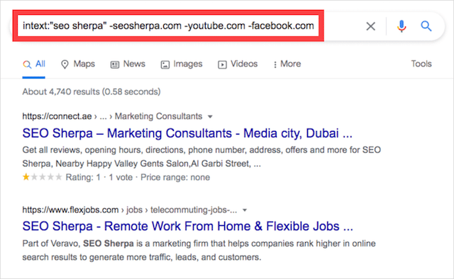This screenshot has width=454, height=279.
Task: Click the colored magnifier icon beside All
Action: 27,64
